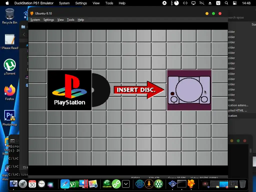Open the Recycle Bin desktop icon
This screenshot has height=192, width=256.
click(x=10, y=16)
